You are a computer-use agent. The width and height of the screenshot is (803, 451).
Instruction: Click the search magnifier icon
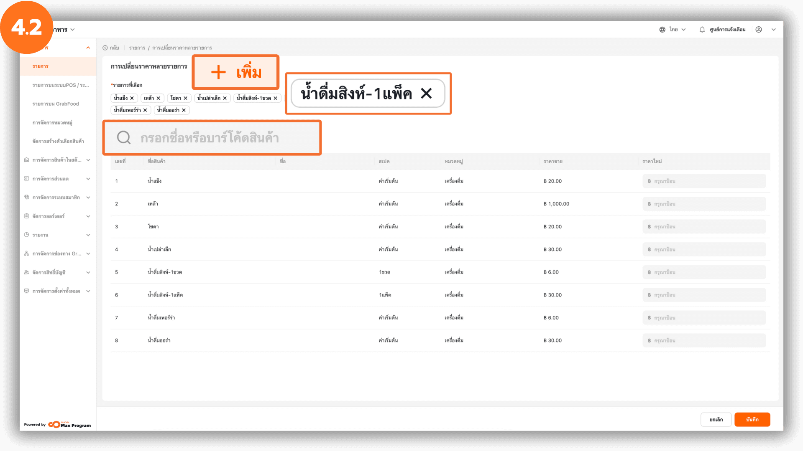124,137
